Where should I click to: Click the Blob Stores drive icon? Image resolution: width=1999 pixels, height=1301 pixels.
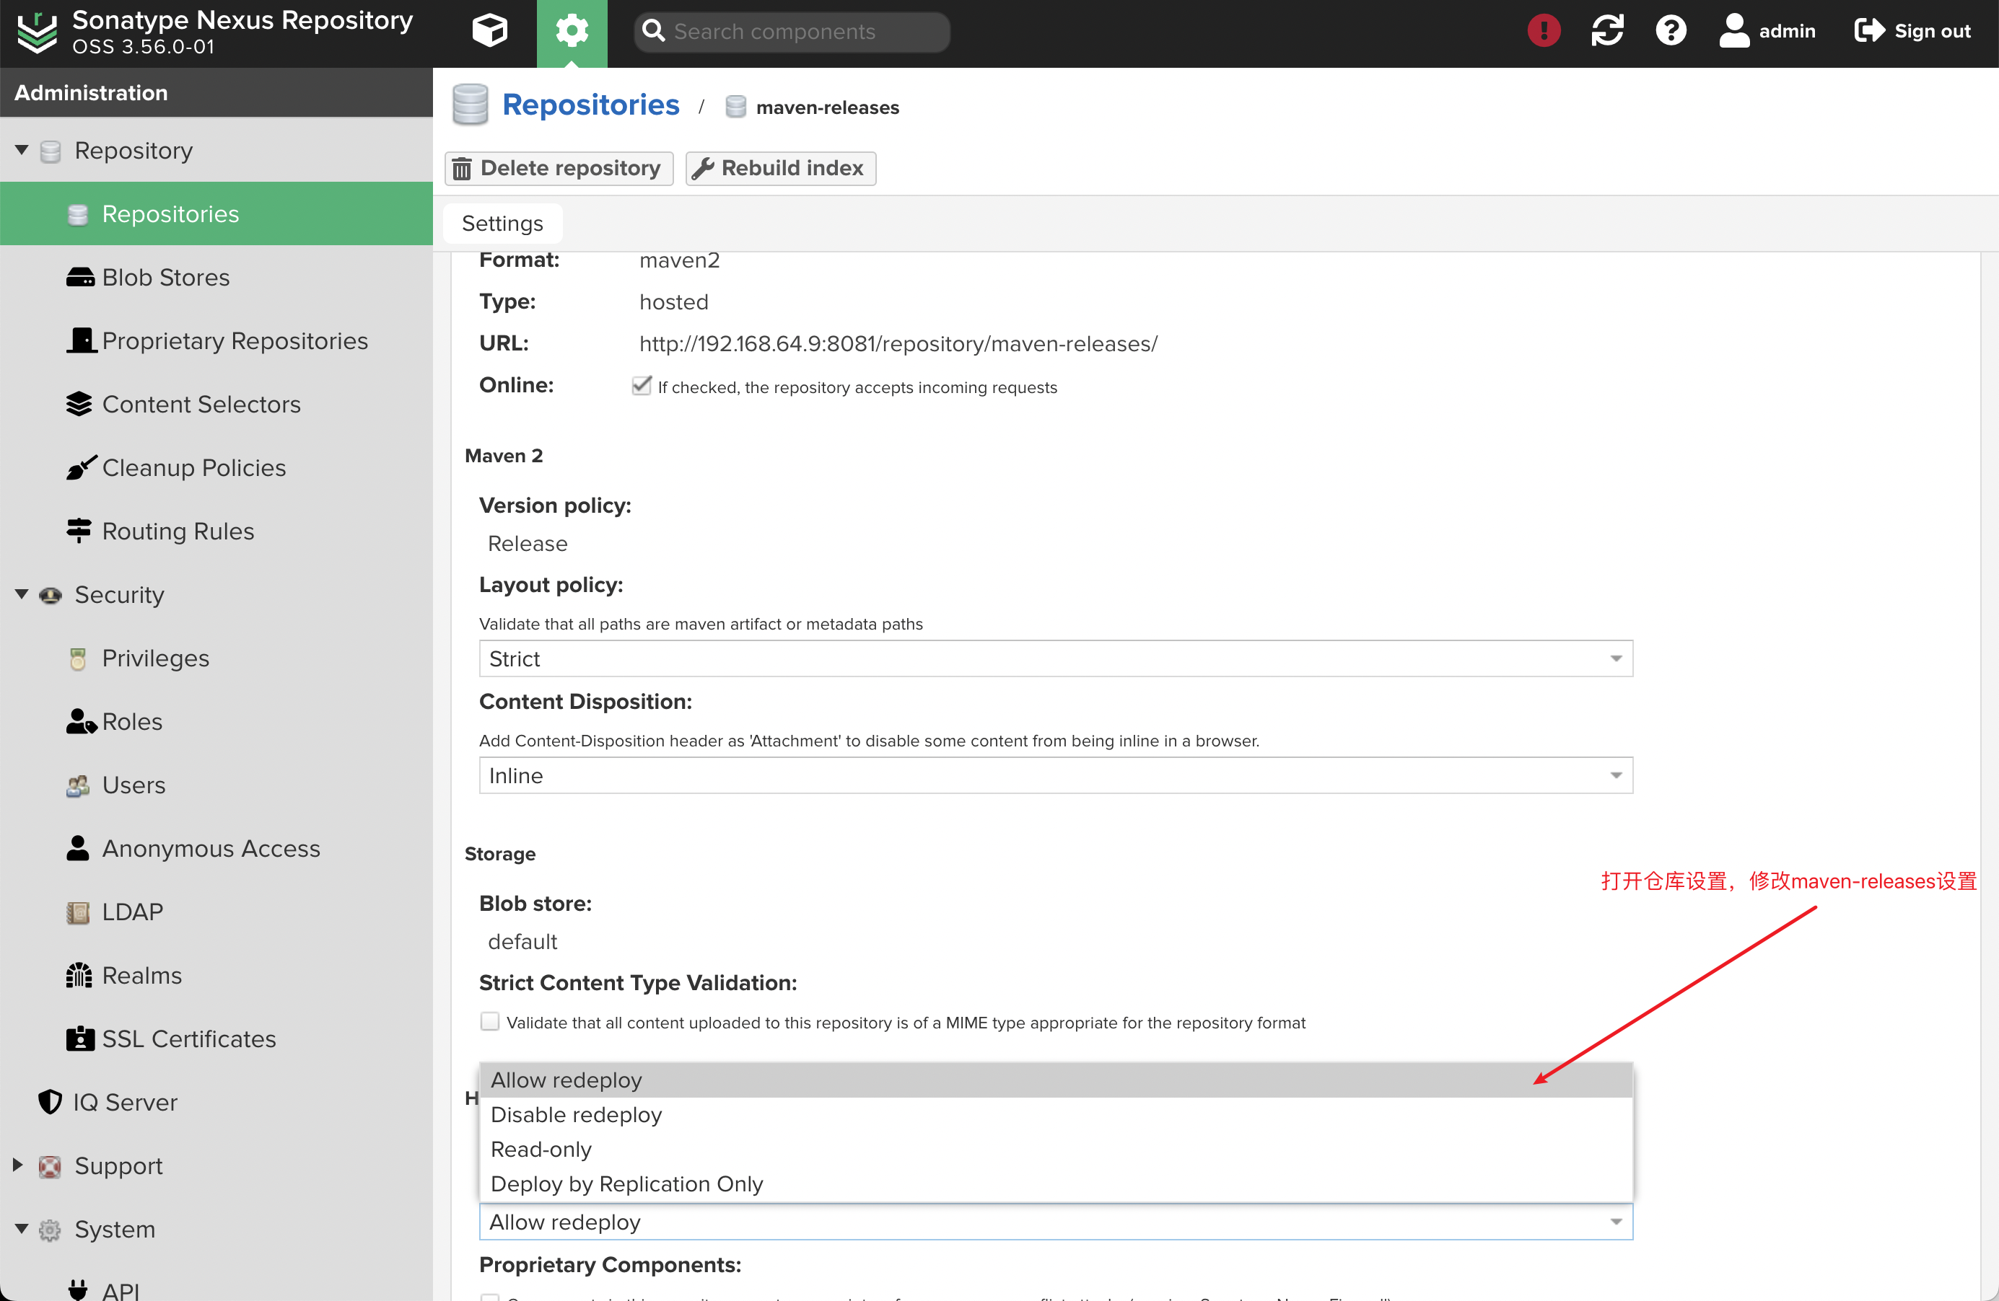point(80,277)
